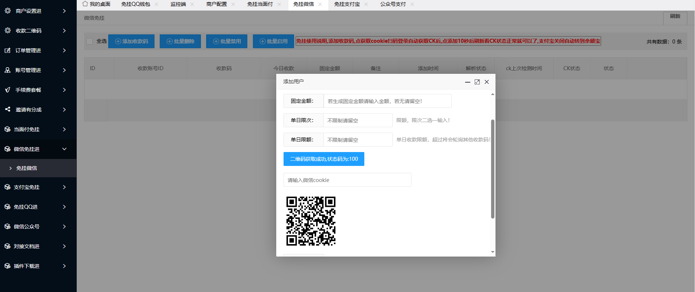The image size is (695, 292).
Task: Open the 免挂微信 submenu item
Action: pyautogui.click(x=38, y=168)
